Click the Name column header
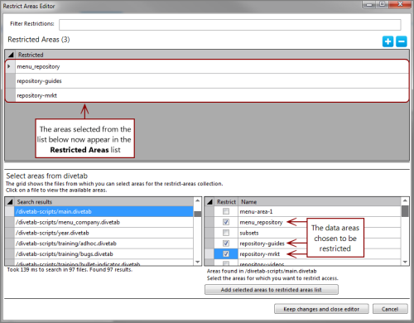The width and height of the screenshot is (414, 323). [320, 202]
